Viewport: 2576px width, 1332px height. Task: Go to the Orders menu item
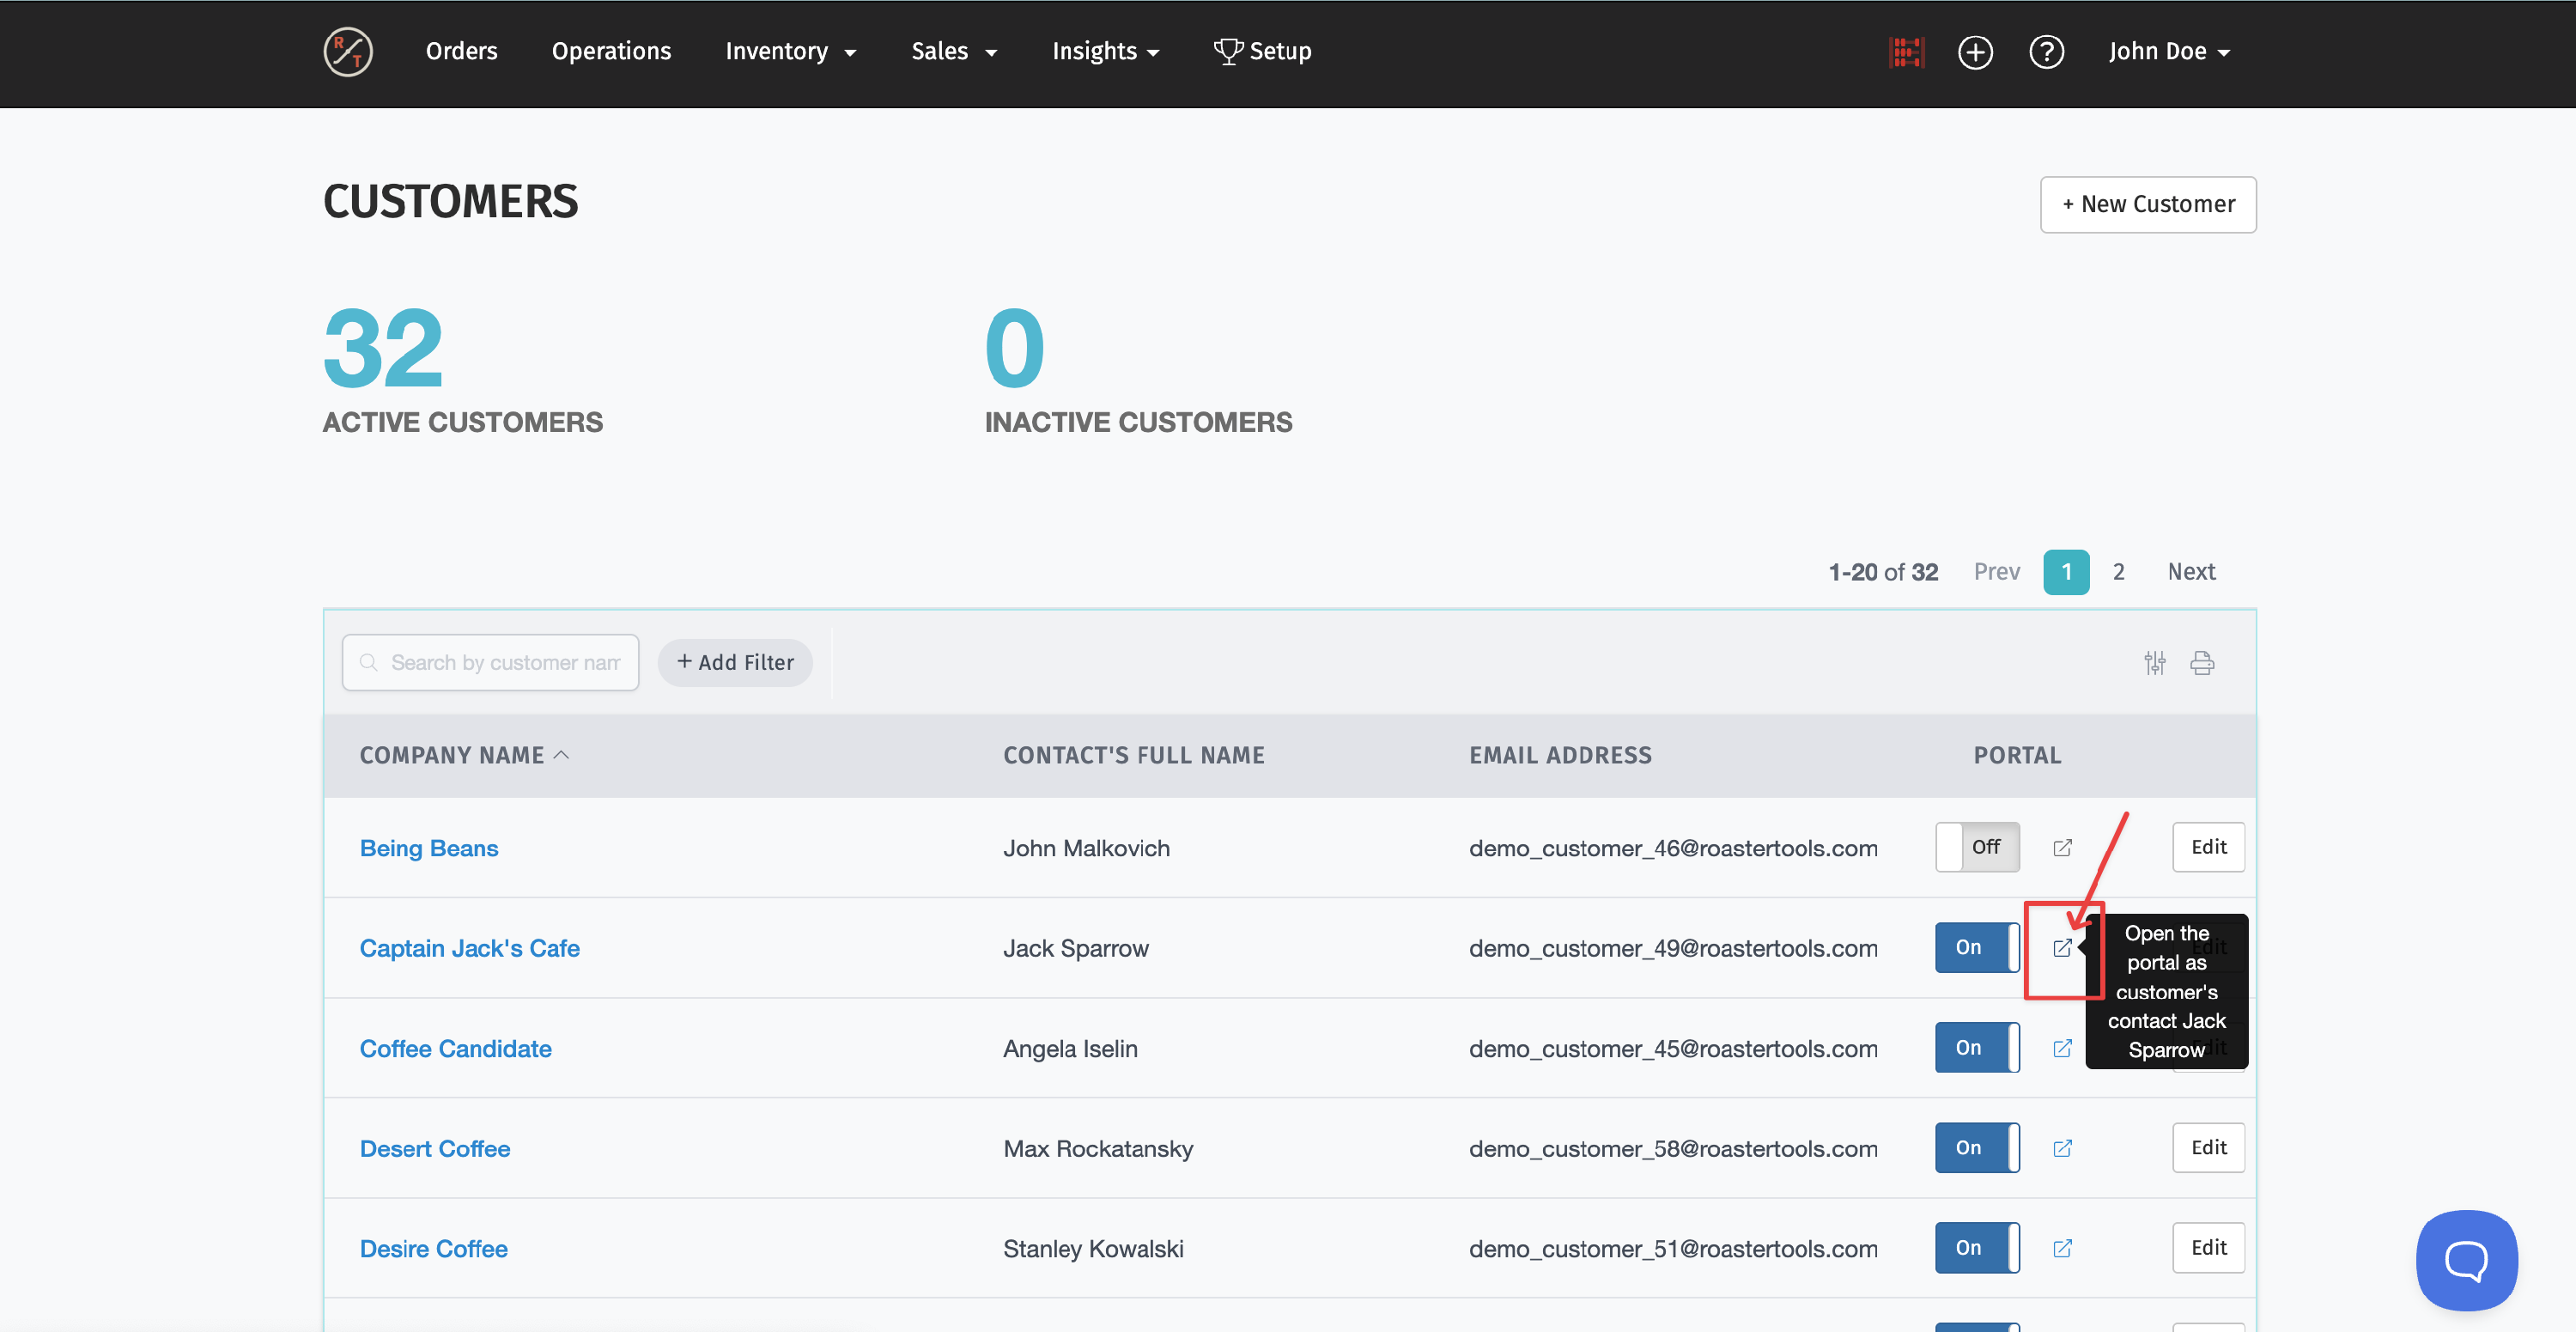(x=461, y=52)
